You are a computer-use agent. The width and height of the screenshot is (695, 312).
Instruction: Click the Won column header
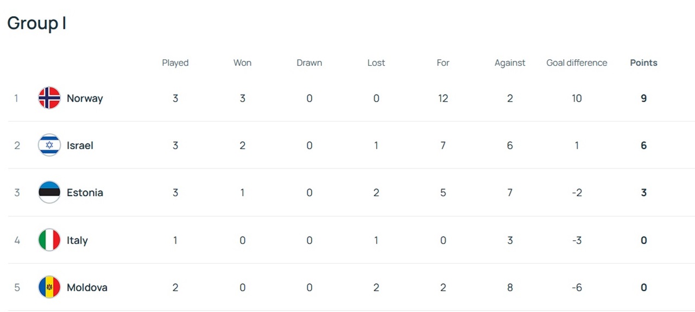(x=242, y=63)
